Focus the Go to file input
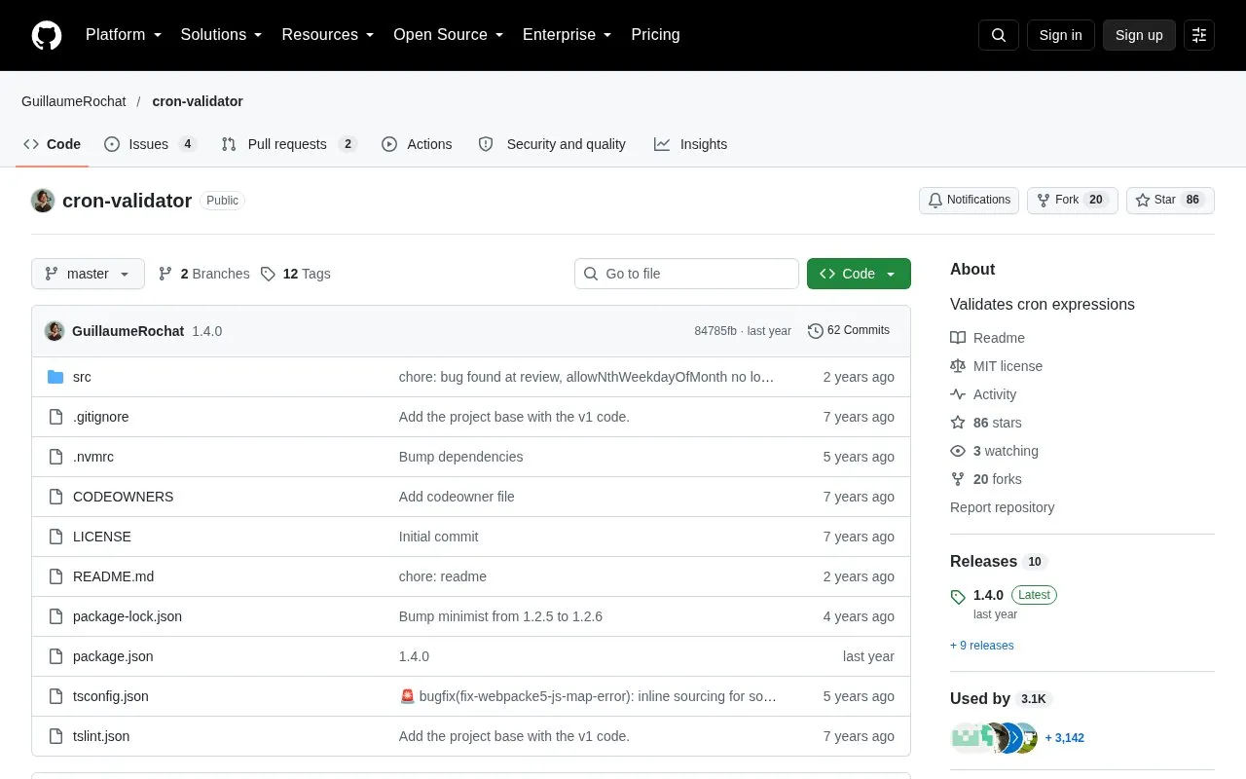This screenshot has height=779, width=1246. pyautogui.click(x=686, y=274)
